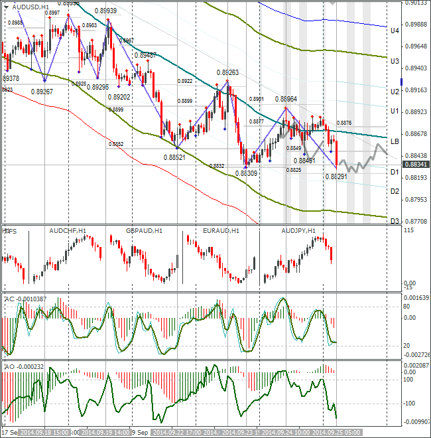Image resolution: width=431 pixels, height=438 pixels.
Task: Select the U4 level label
Action: pyautogui.click(x=395, y=31)
